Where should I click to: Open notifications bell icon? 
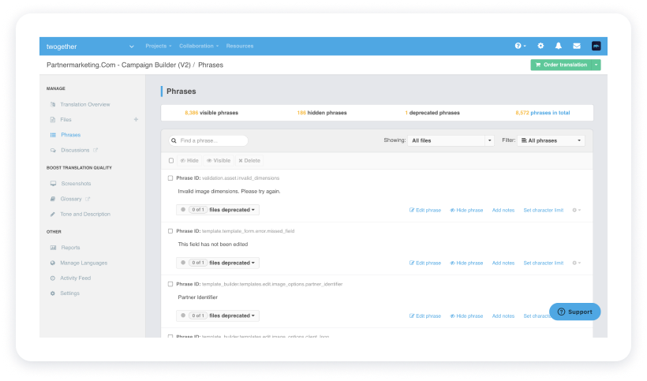[x=559, y=46]
